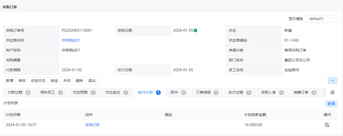Click 新增 button in 计划列表
This screenshot has width=343, height=136.
click(331, 104)
